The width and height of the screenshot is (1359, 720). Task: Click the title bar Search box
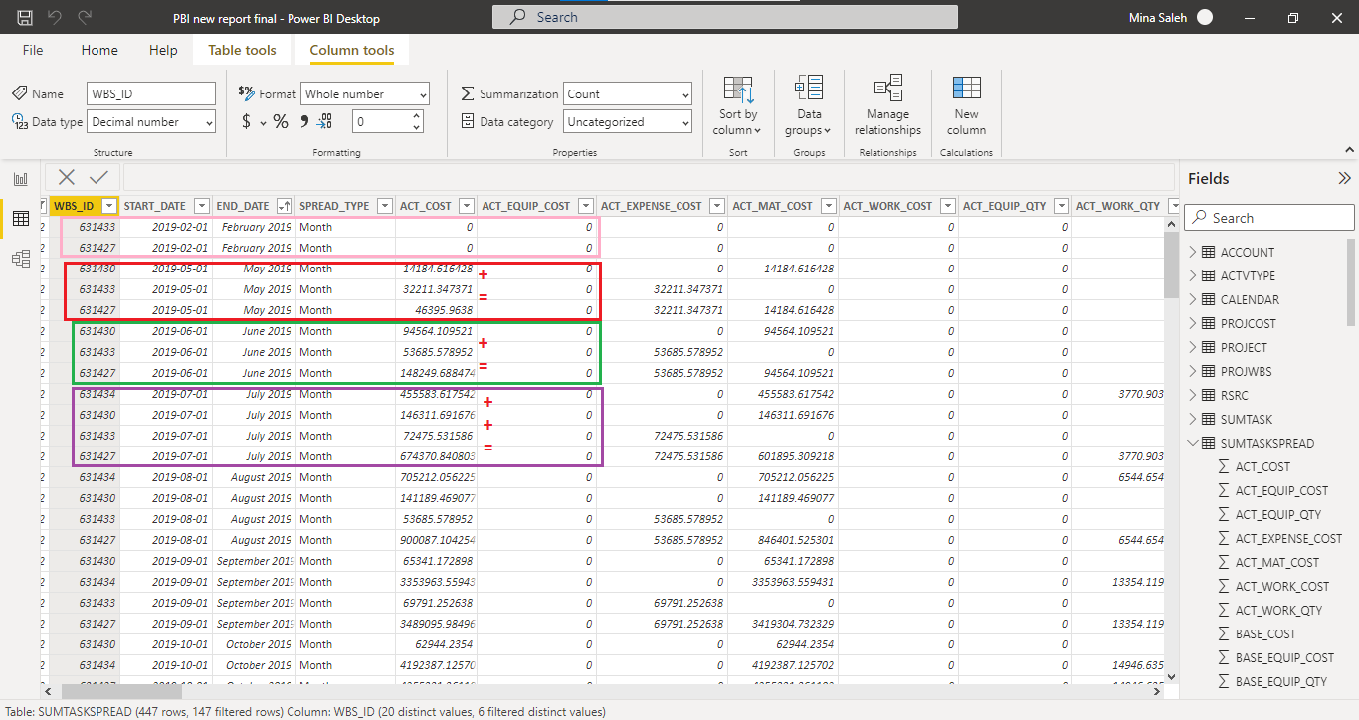coord(725,17)
